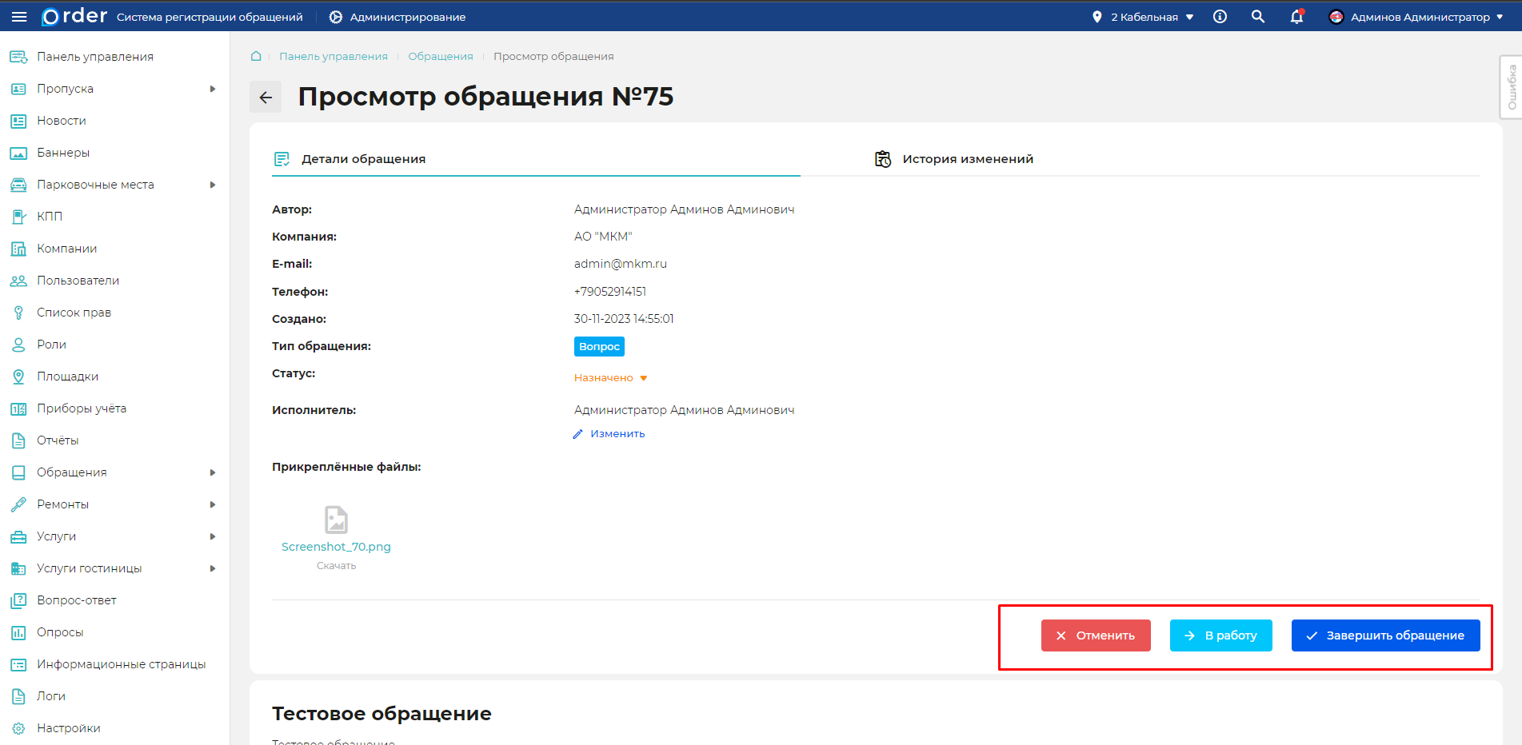Click the red Отменить button
The width and height of the screenshot is (1522, 745).
(x=1096, y=635)
